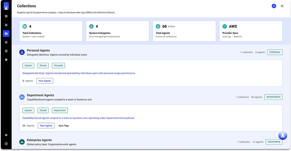Image resolution: width=291 pixels, height=151 pixels.
Task: Click the System Categories label
Action: point(100,33)
